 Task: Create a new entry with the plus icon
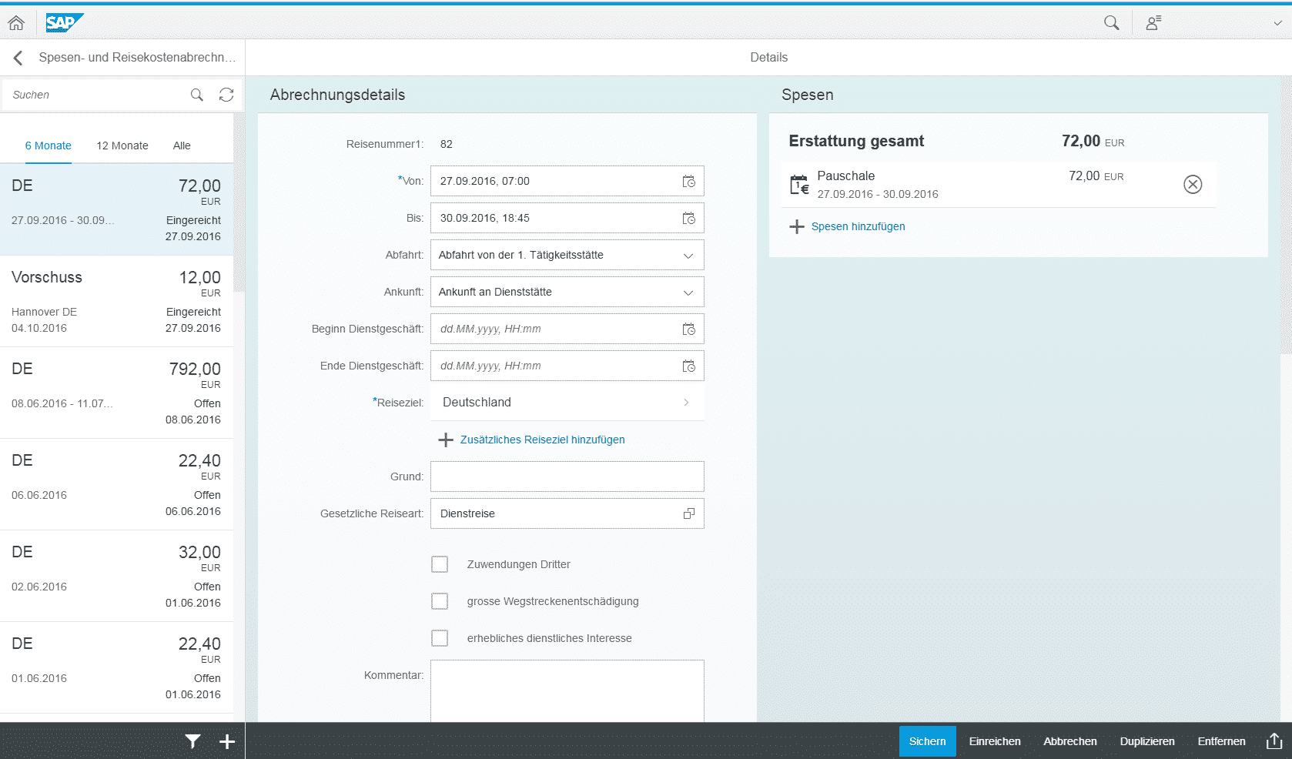(227, 741)
